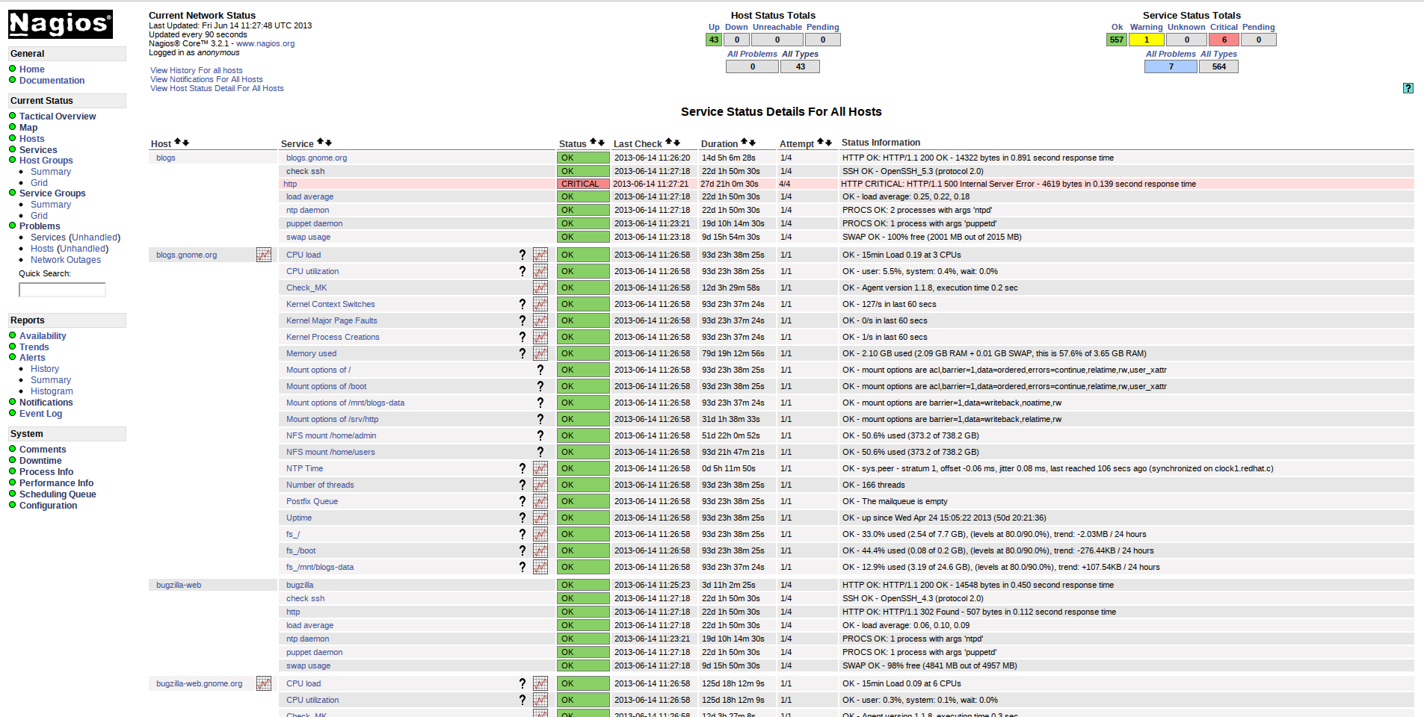Image resolution: width=1424 pixels, height=717 pixels.
Task: Filter services by Critical count 6
Action: coord(1224,40)
